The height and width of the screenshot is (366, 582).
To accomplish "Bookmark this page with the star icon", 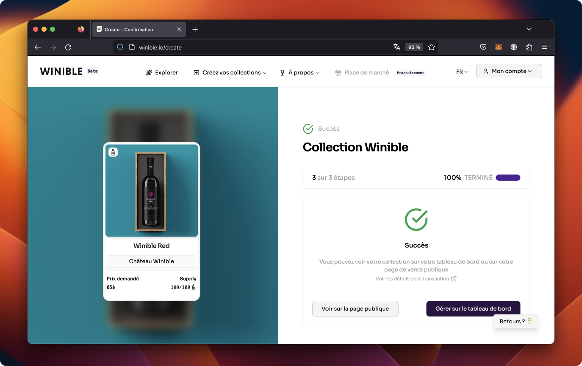I will coord(431,47).
